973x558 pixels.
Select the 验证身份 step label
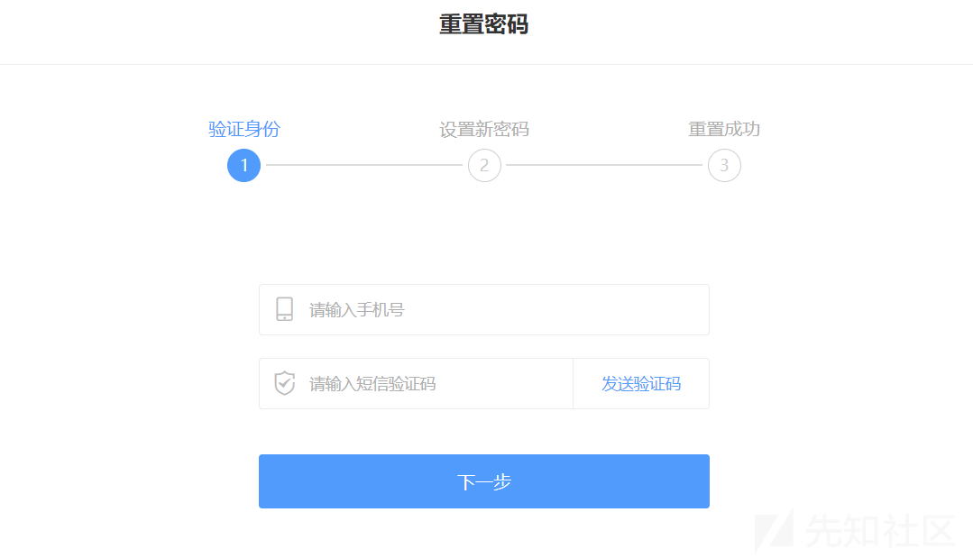pyautogui.click(x=243, y=129)
